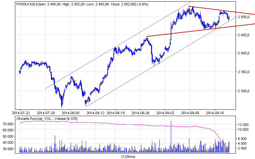Click the 2014-08-05 date label

pyautogui.click(x=70, y=113)
